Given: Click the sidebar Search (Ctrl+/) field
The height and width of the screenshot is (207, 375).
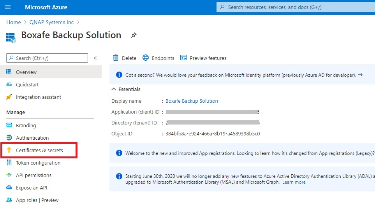Looking at the screenshot, I should [x=47, y=58].
